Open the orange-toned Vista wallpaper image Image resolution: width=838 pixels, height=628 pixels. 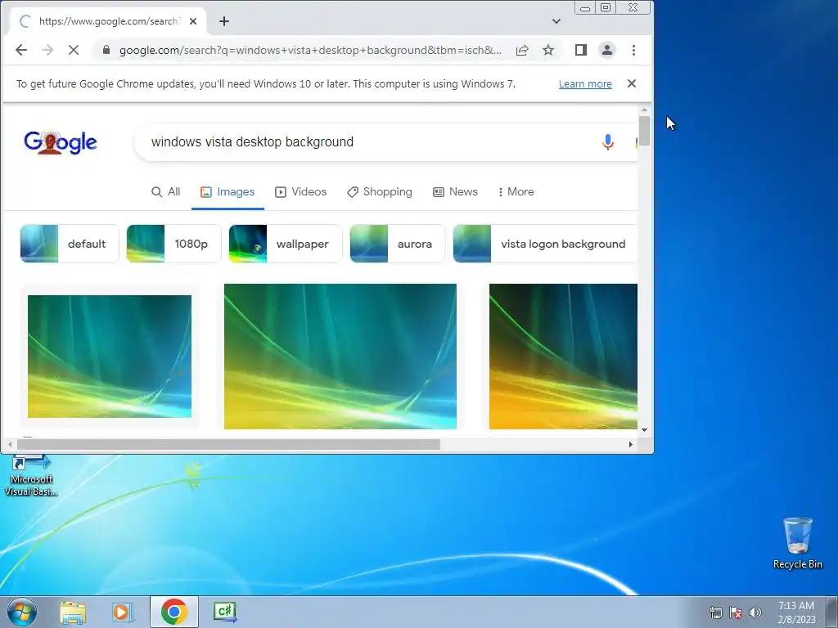point(563,357)
